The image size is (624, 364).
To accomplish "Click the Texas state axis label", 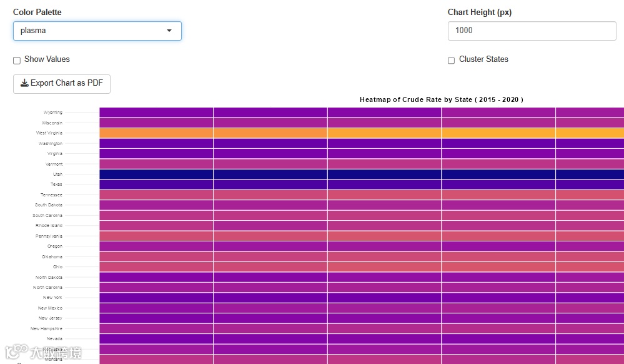I will point(56,185).
